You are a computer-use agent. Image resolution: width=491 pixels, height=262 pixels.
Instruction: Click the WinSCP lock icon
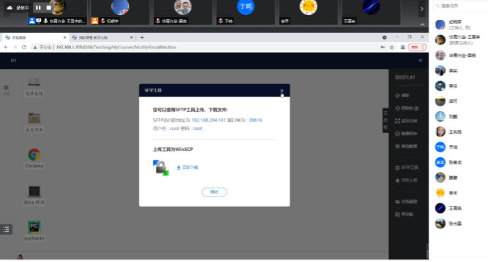pyautogui.click(x=161, y=167)
